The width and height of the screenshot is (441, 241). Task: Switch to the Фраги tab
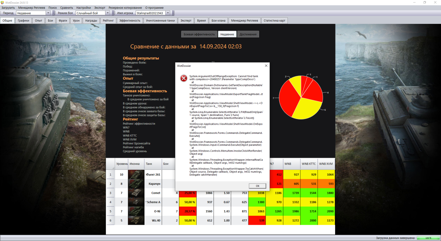(x=63, y=21)
